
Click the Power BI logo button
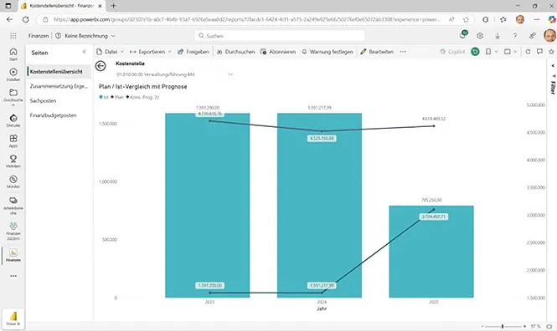pyautogui.click(x=13, y=318)
